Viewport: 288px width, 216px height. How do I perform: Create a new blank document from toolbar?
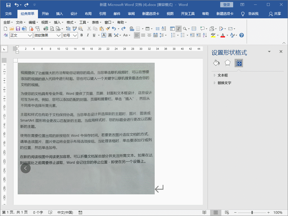point(5,29)
